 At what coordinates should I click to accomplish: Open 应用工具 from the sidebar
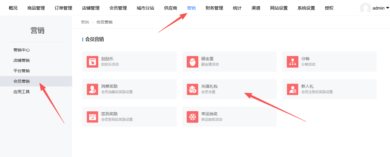point(22,92)
